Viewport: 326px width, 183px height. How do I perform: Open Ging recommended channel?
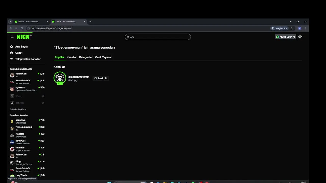coord(27,163)
